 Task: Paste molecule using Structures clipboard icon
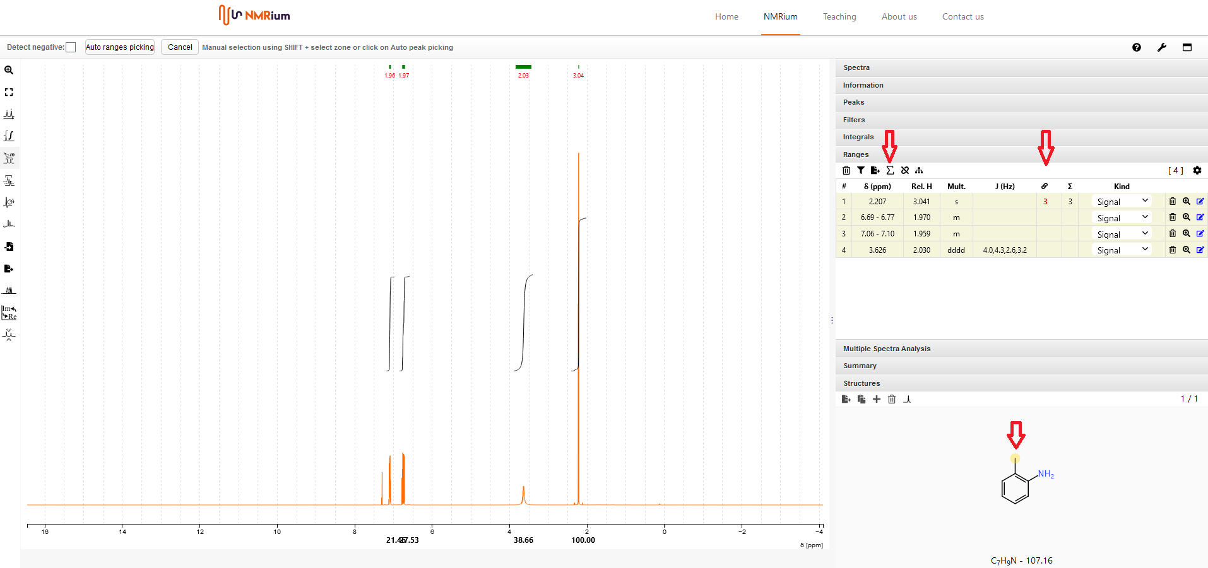coord(862,399)
